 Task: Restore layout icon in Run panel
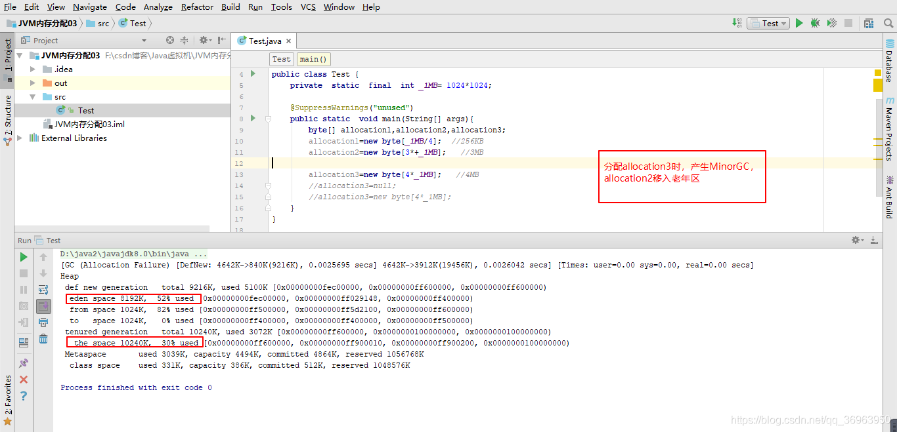point(24,342)
